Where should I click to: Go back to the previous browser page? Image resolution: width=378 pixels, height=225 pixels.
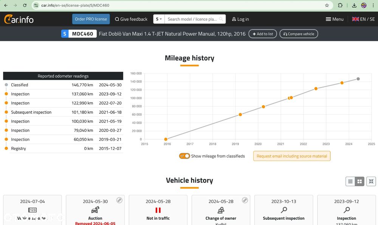[x=6, y=5]
